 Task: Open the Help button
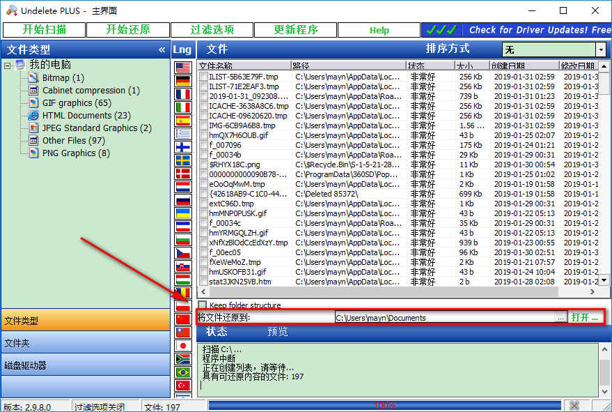379,30
